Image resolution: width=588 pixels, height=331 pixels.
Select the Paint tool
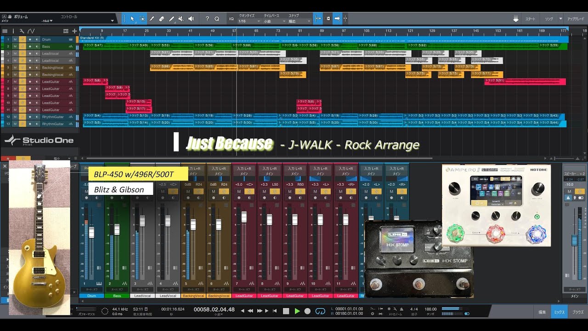[171, 19]
